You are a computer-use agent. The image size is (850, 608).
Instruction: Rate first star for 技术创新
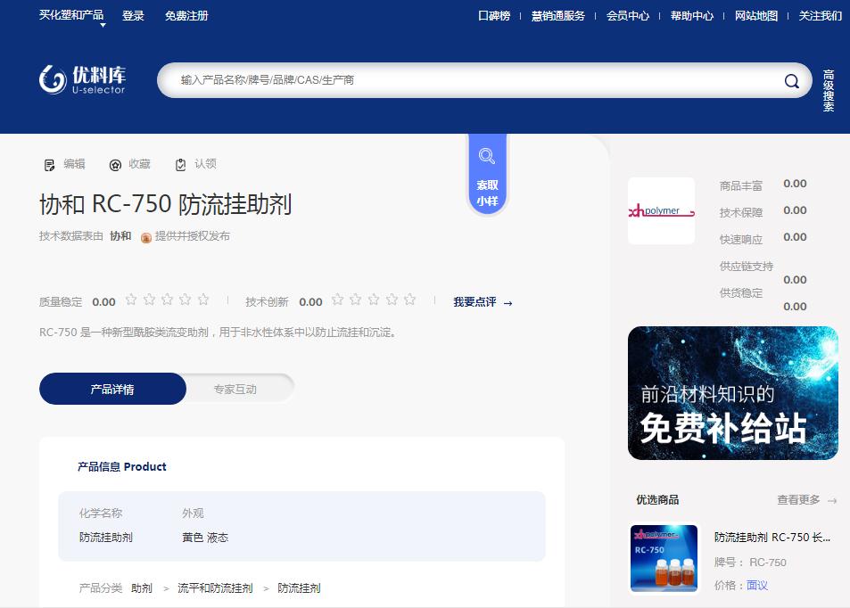coord(338,300)
